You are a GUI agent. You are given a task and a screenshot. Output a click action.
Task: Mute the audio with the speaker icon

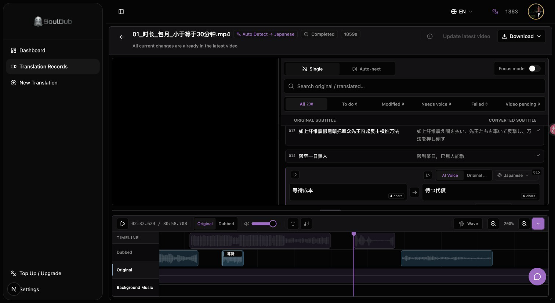247,224
